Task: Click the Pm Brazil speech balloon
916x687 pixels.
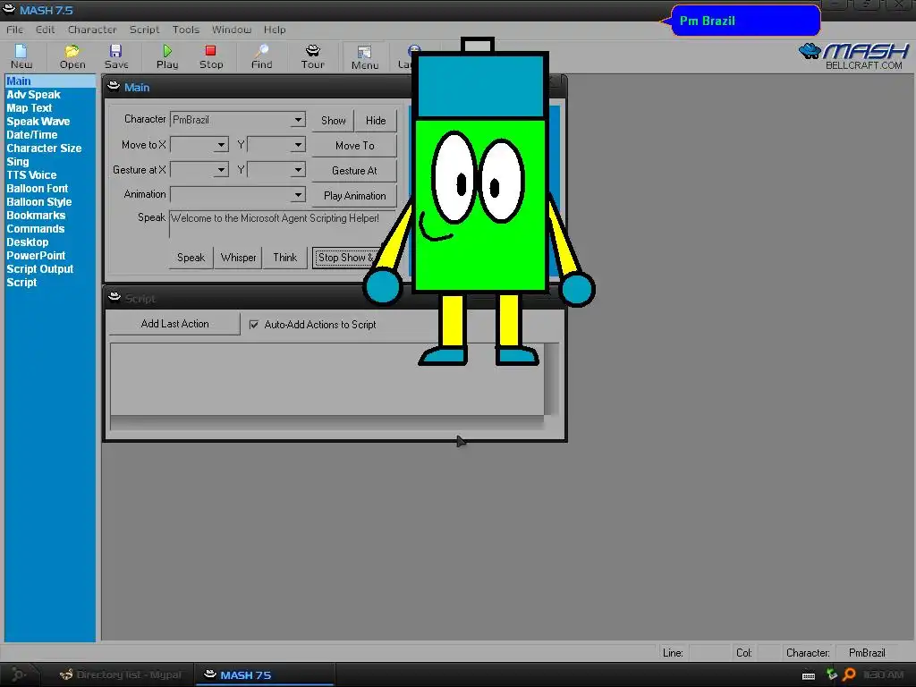Action: tap(745, 21)
